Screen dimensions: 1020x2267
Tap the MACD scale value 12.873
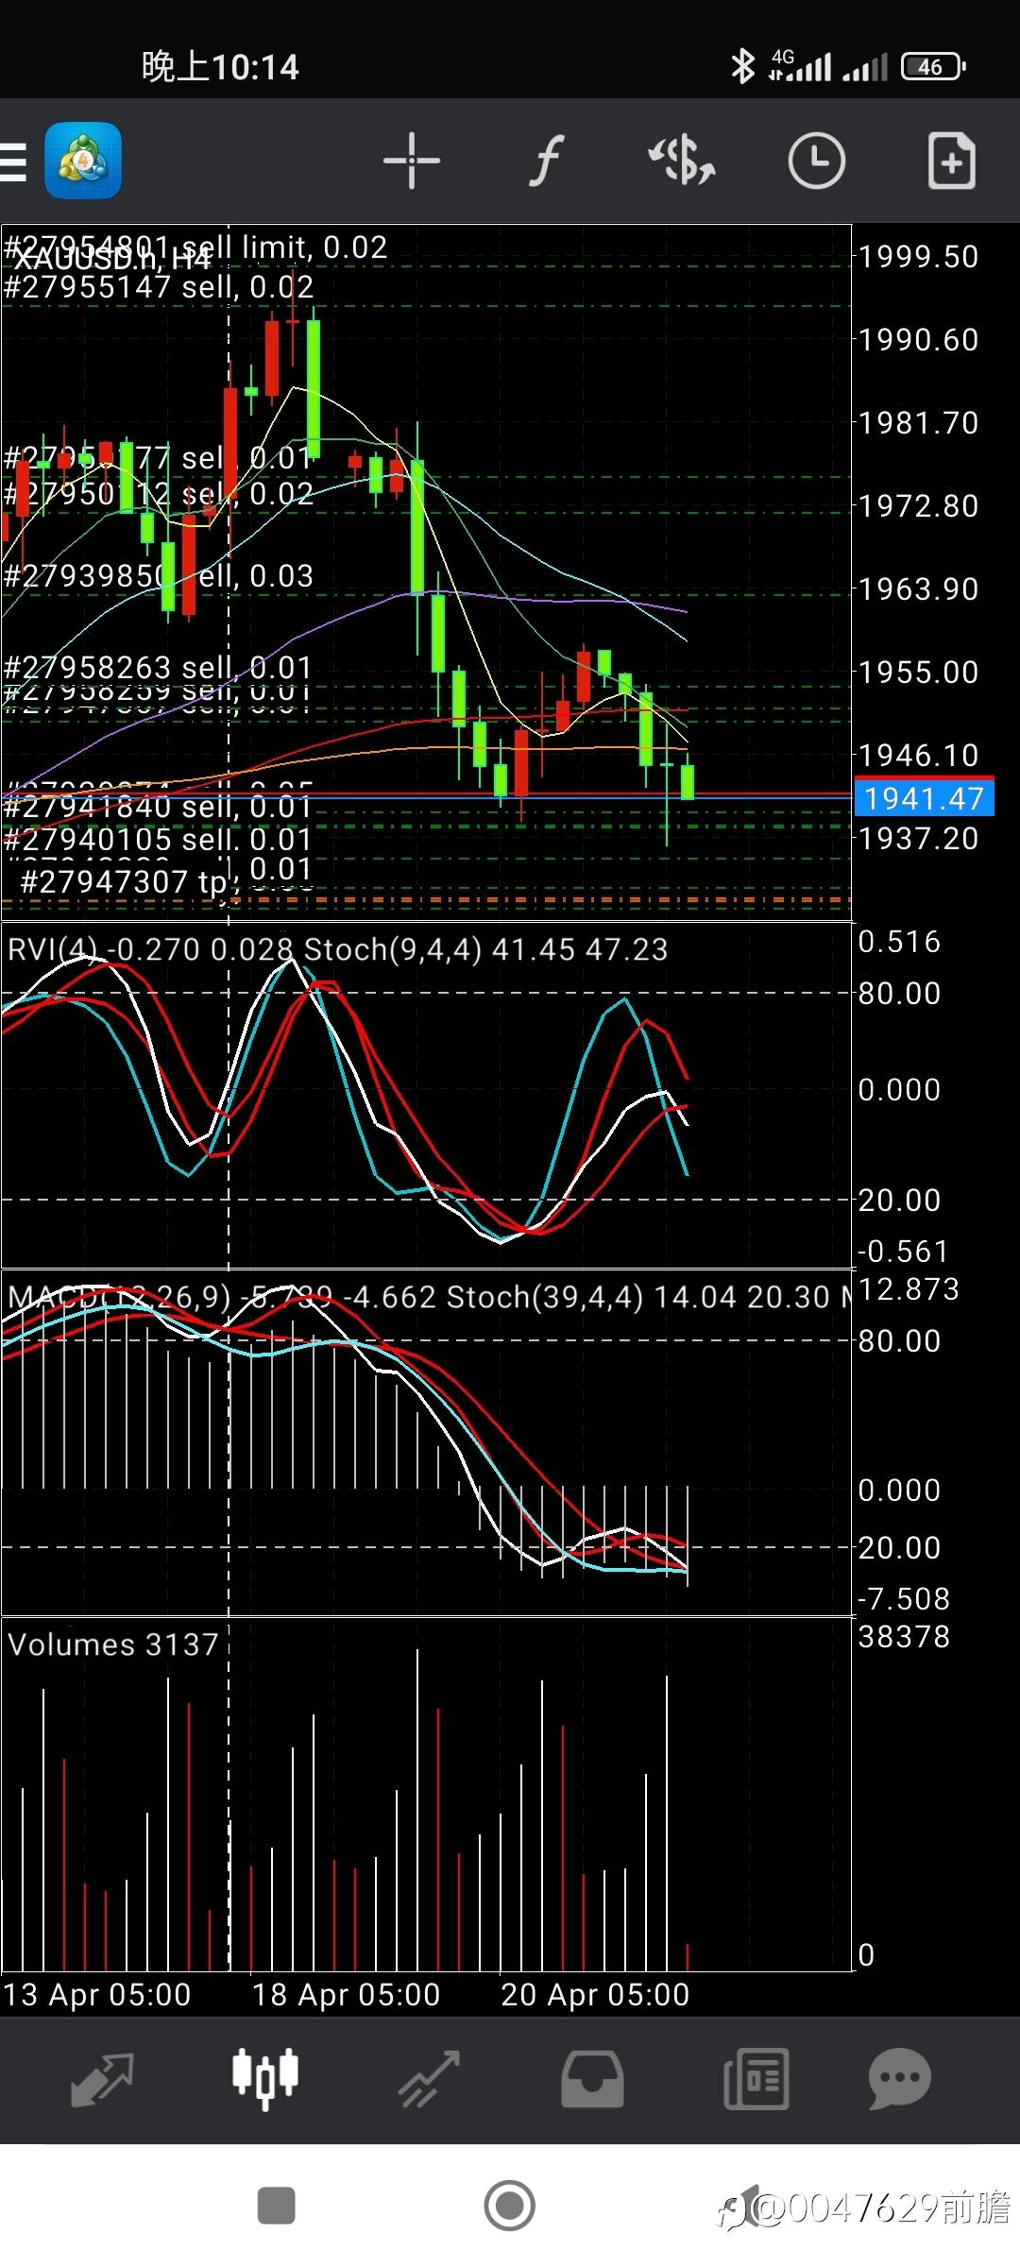coord(909,1289)
